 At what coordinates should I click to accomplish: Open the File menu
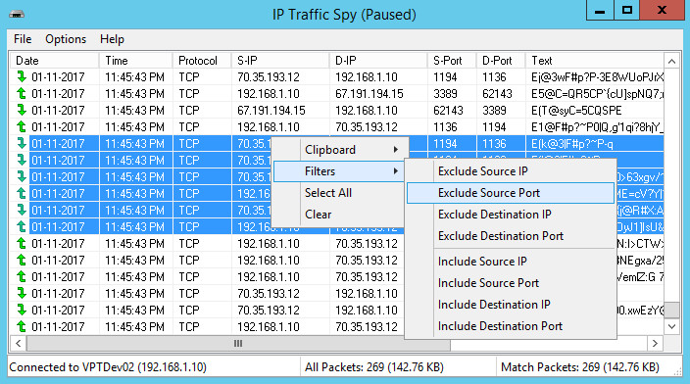pos(23,39)
